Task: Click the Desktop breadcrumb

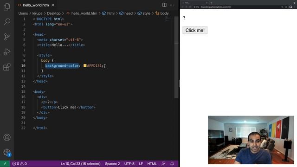Action: tap(54, 13)
